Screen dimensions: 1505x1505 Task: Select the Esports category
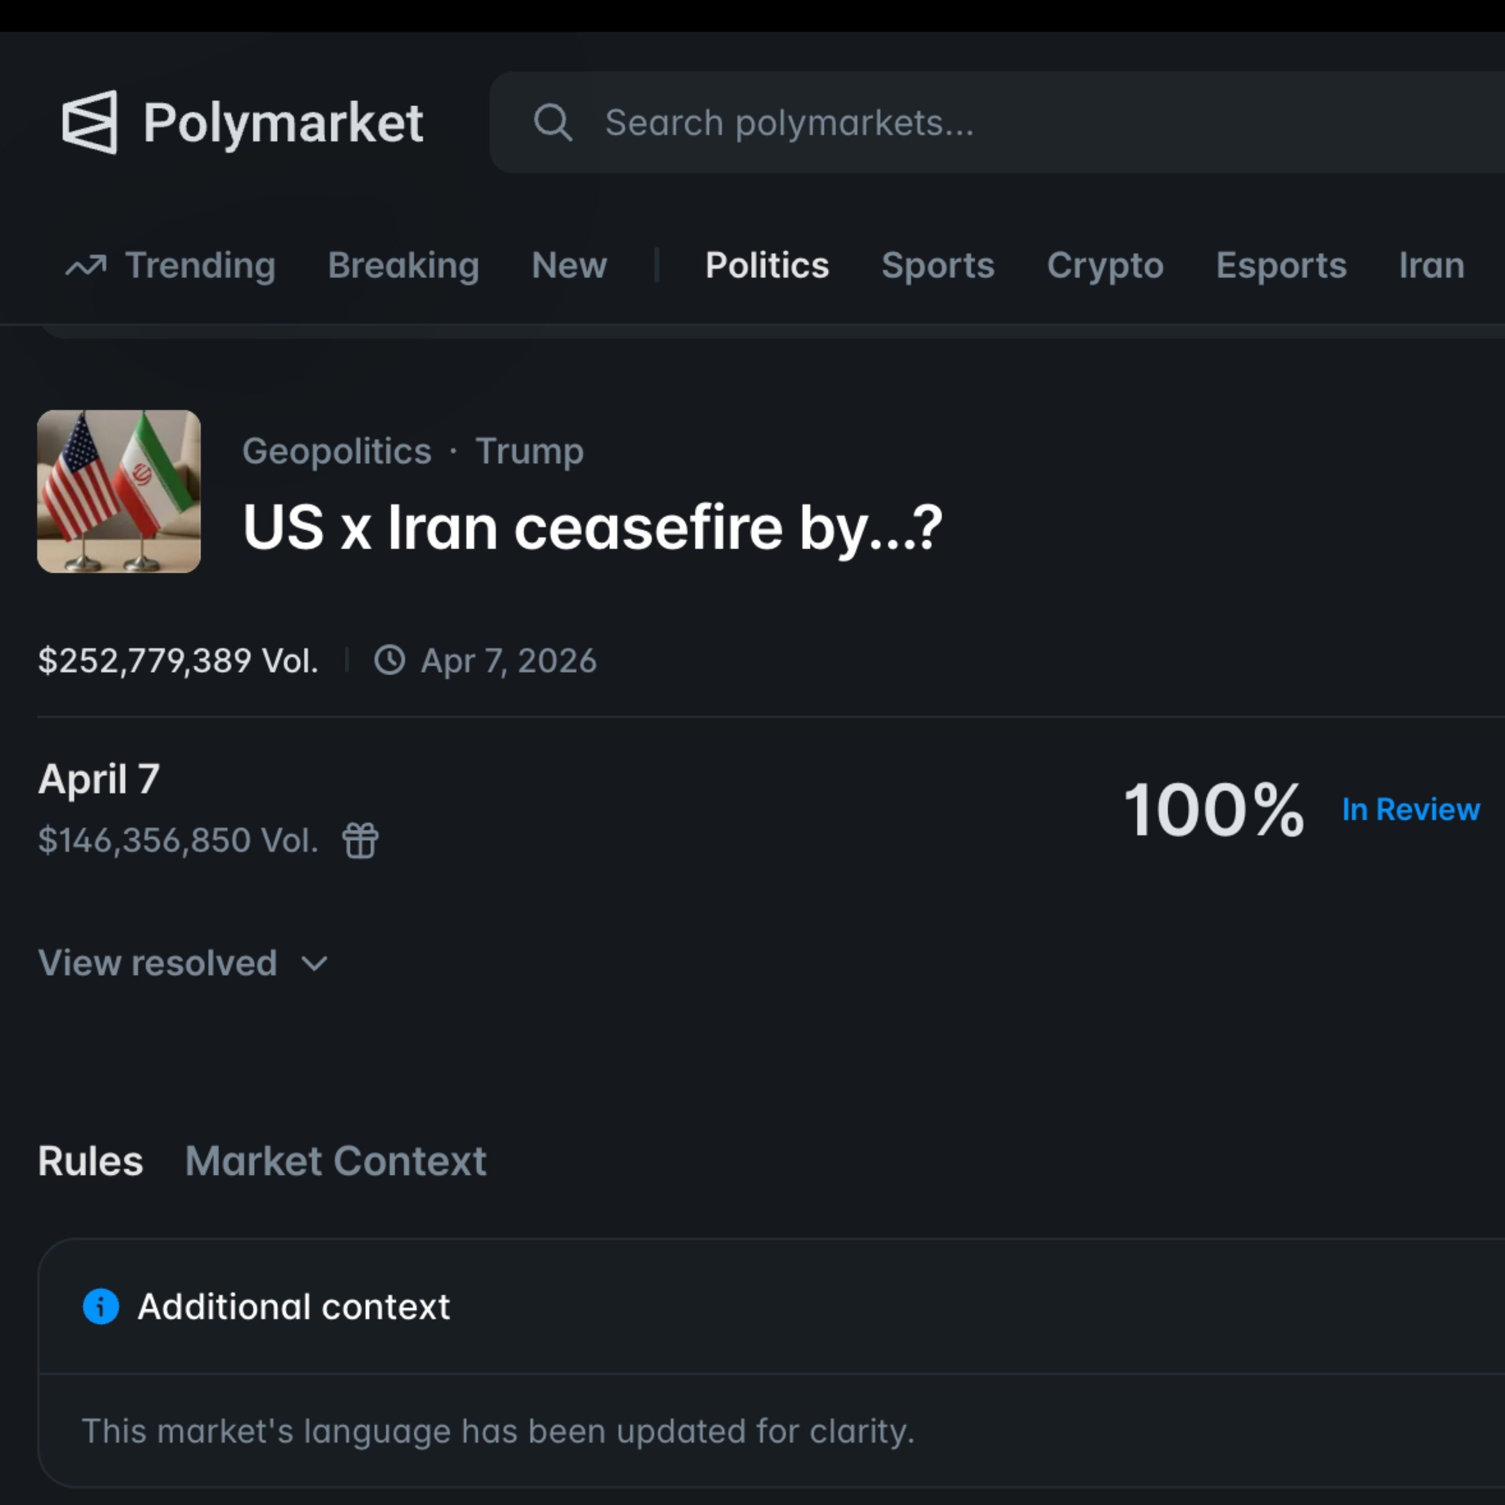1281,266
